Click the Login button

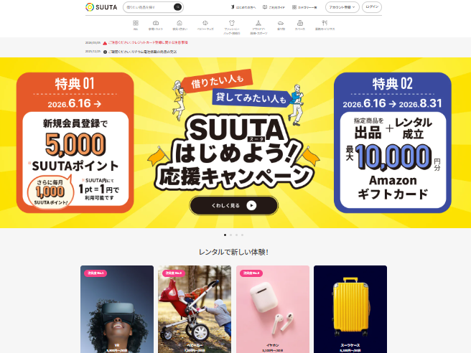click(372, 7)
